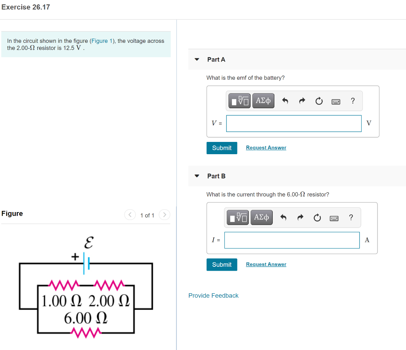Click the circuit diagram figure
This screenshot has width=406, height=350.
86,287
